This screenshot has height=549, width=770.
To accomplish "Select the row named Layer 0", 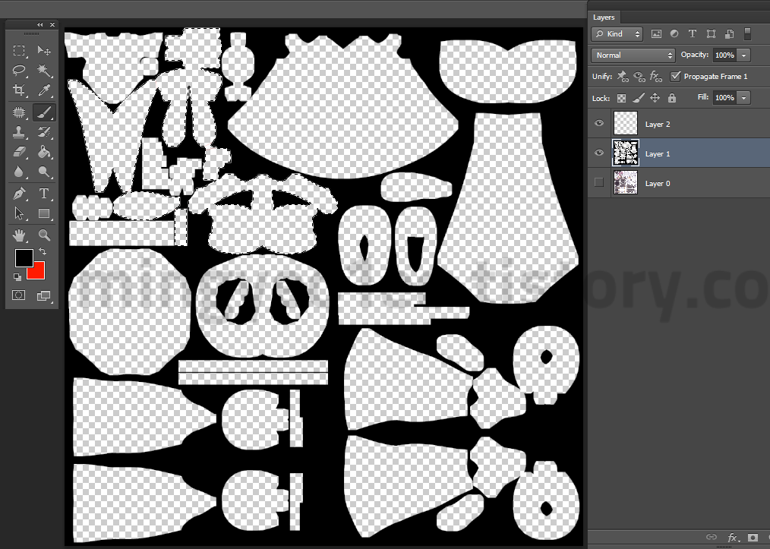I will coord(679,183).
